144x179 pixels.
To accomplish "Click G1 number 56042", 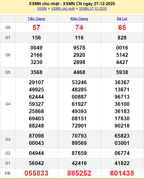I will coord(36,163).
